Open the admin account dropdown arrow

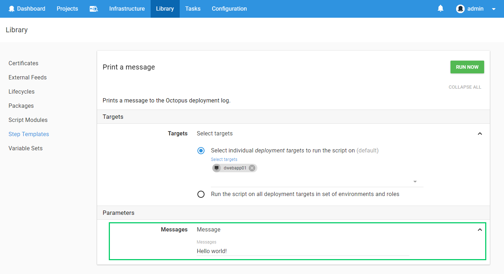[x=494, y=9]
